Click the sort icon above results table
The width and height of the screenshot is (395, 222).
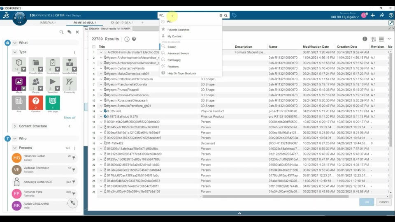(x=374, y=39)
